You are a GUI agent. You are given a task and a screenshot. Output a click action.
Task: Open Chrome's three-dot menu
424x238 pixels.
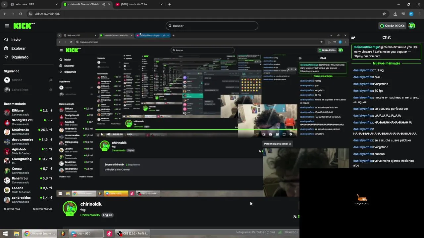419,14
